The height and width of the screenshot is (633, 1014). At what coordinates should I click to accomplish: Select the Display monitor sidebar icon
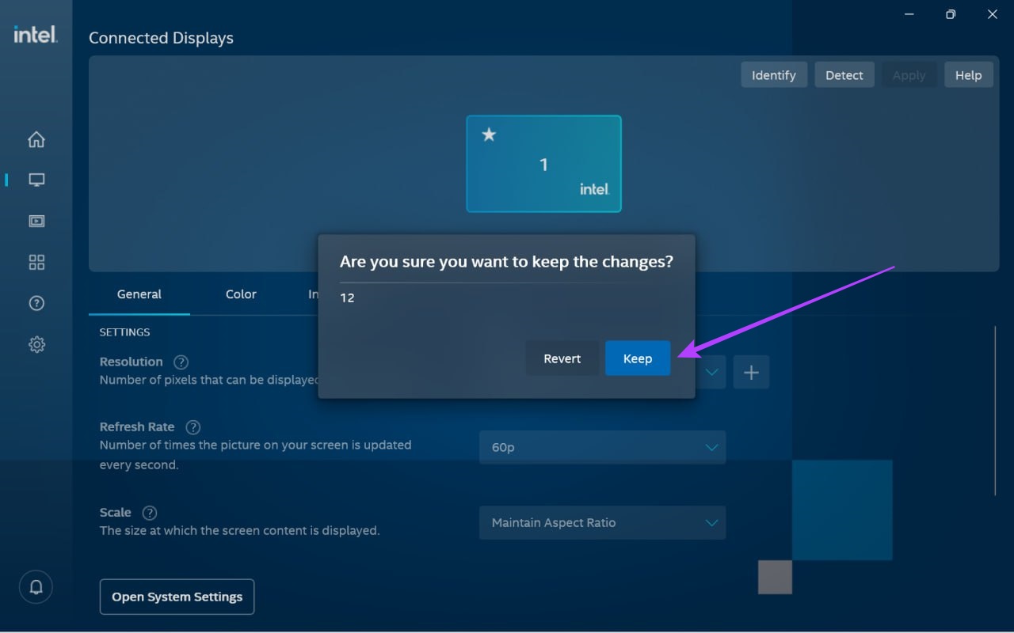[x=36, y=180]
